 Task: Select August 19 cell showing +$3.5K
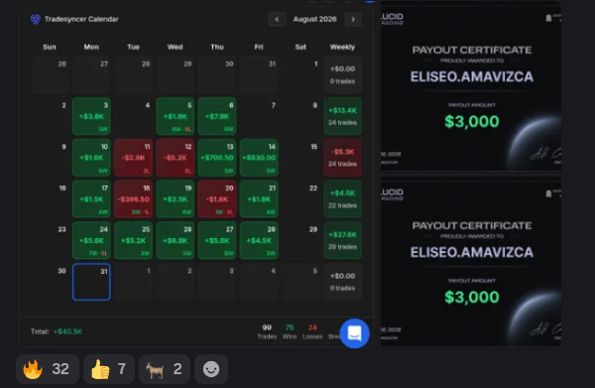pyautogui.click(x=175, y=198)
